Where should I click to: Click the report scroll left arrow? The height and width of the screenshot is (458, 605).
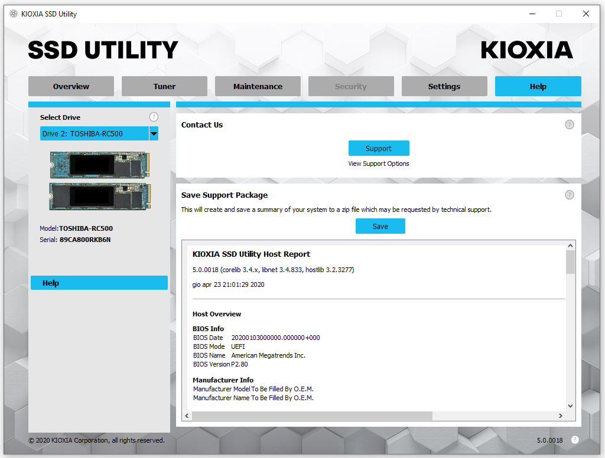187,416
